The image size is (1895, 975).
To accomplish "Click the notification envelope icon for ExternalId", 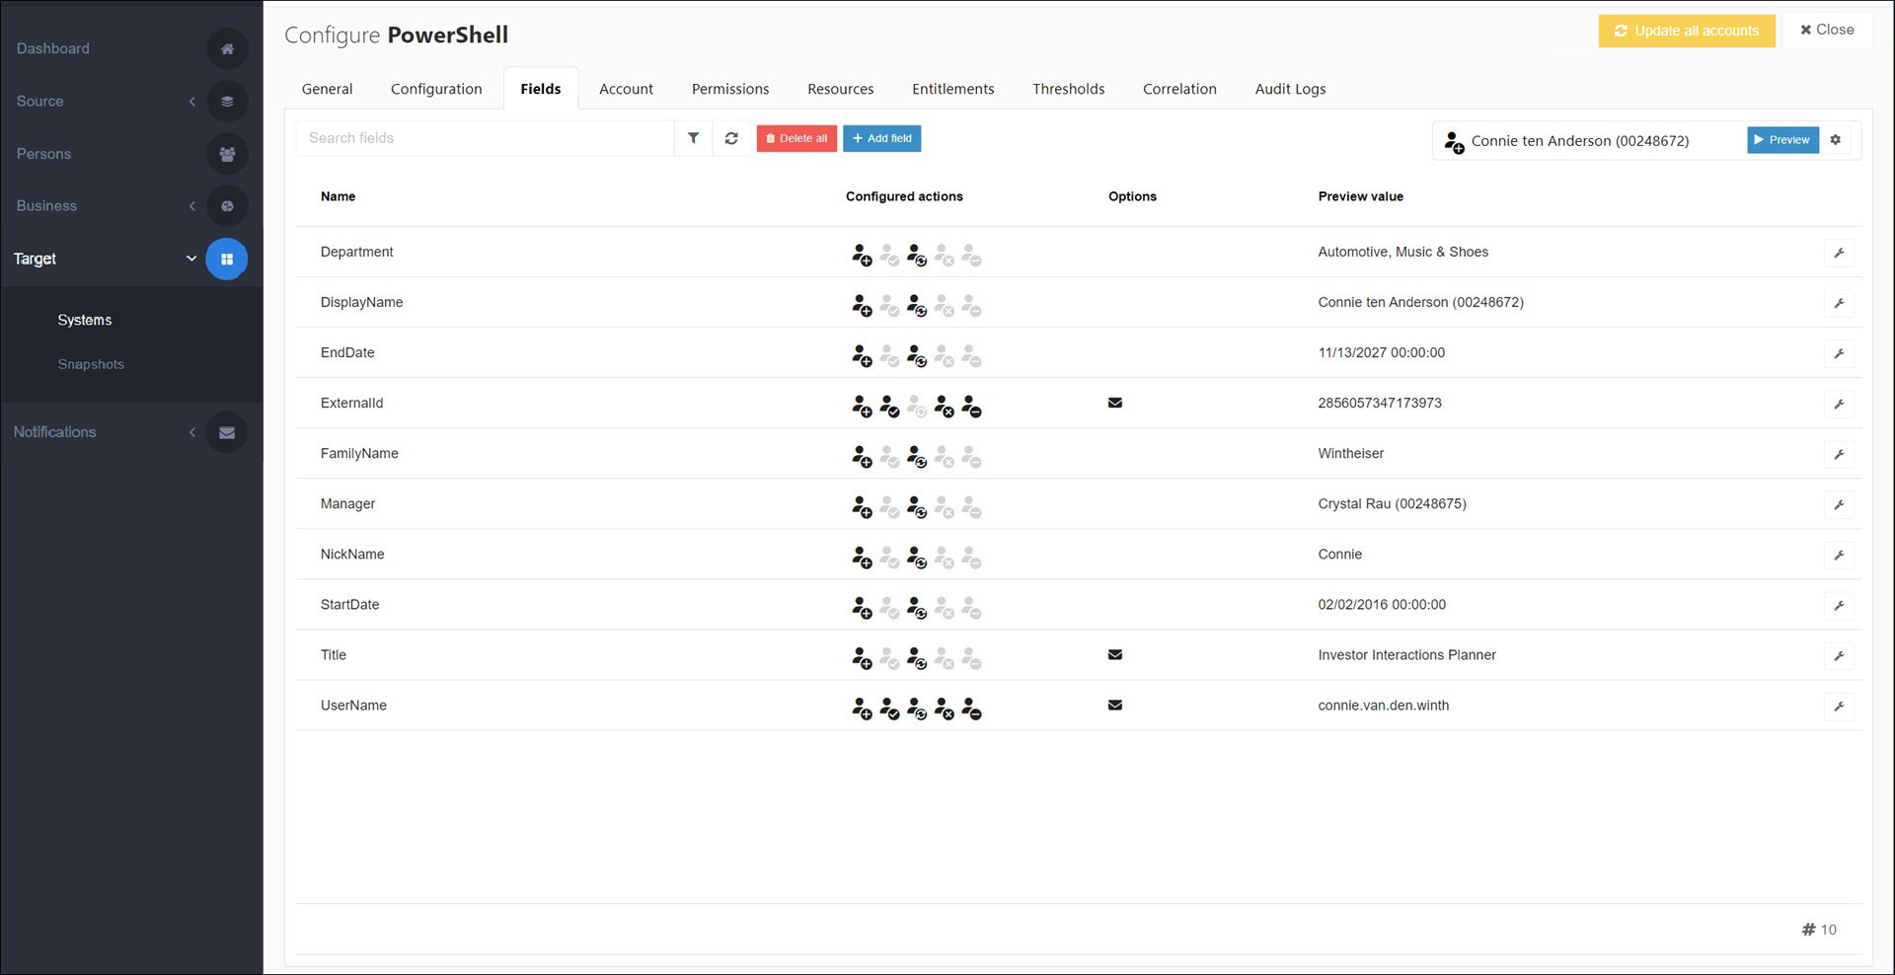I will [x=1115, y=403].
